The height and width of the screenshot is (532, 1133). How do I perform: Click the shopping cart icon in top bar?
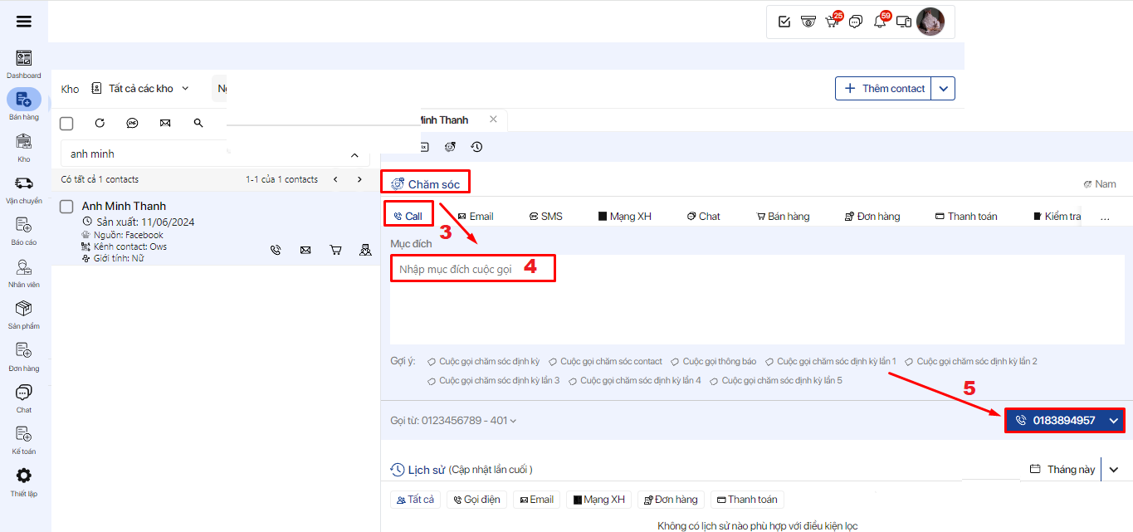[832, 22]
